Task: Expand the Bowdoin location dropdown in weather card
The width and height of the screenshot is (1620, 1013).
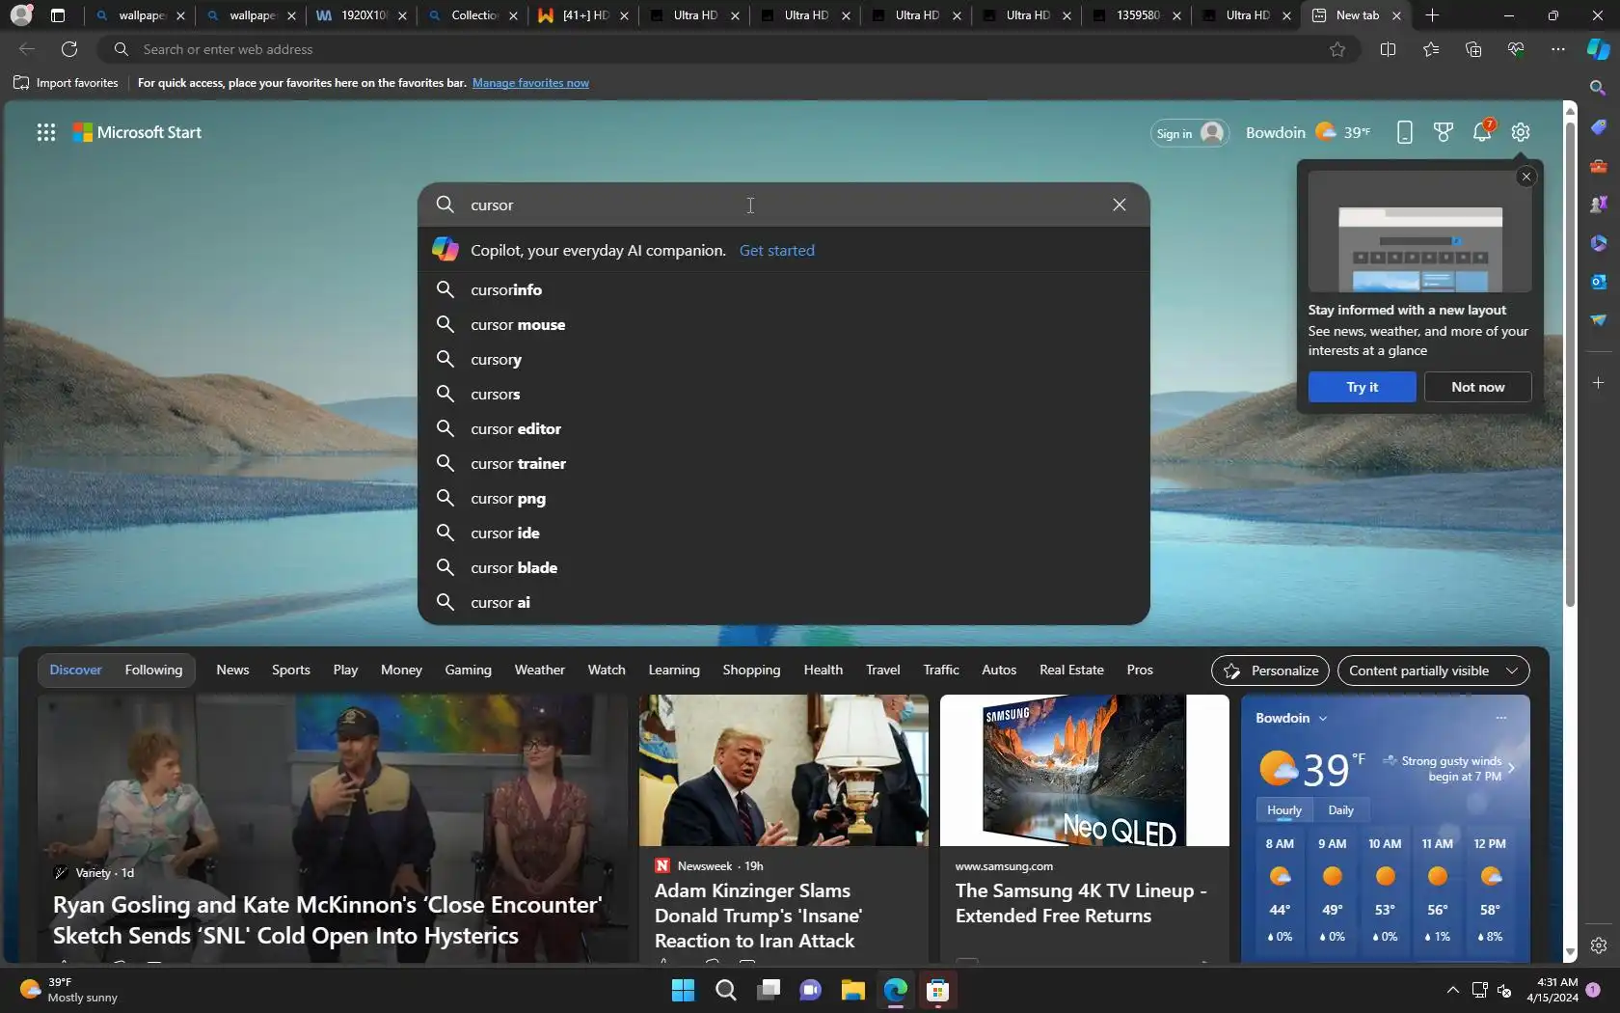Action: coord(1323,719)
